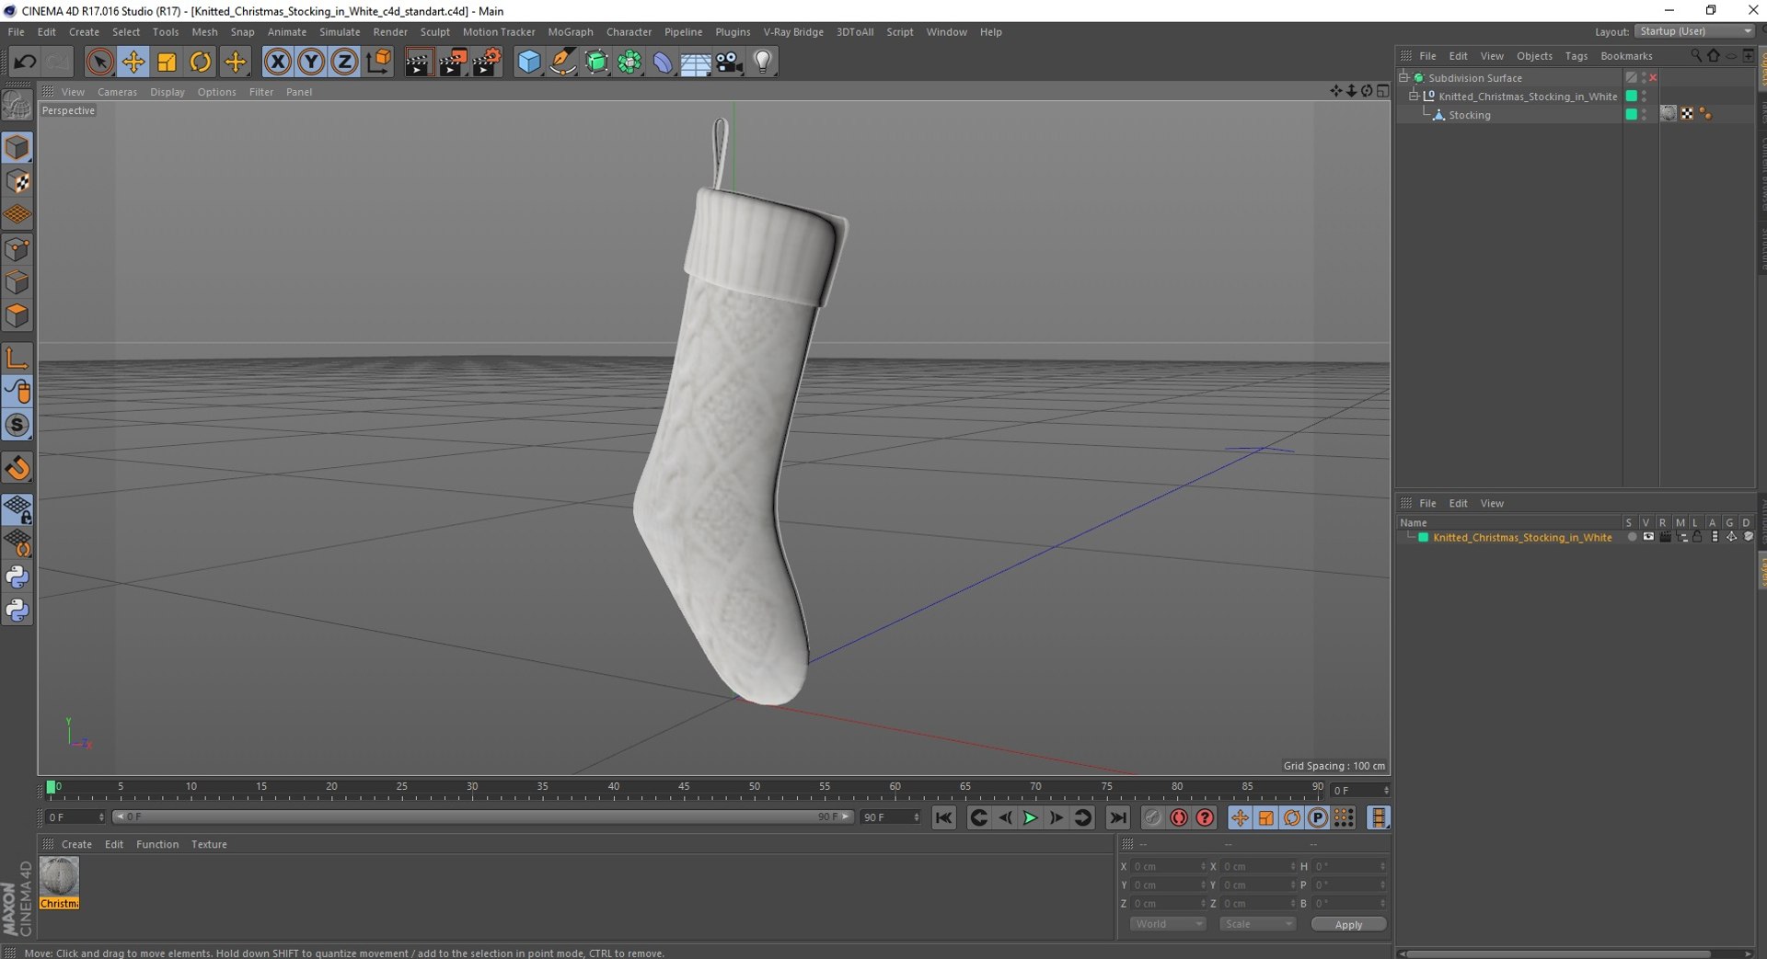This screenshot has height=959, width=1767.
Task: Open the Layout dropdown Startup (User)
Action: [x=1694, y=31]
